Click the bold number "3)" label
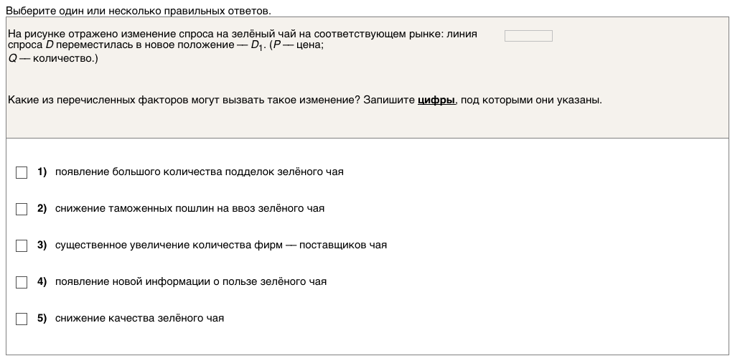 42,245
